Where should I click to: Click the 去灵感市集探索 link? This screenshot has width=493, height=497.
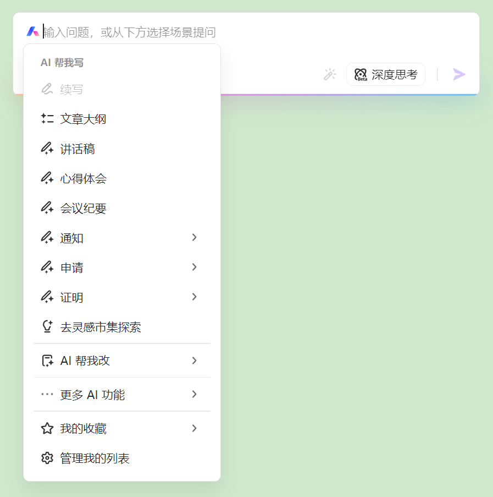click(101, 327)
